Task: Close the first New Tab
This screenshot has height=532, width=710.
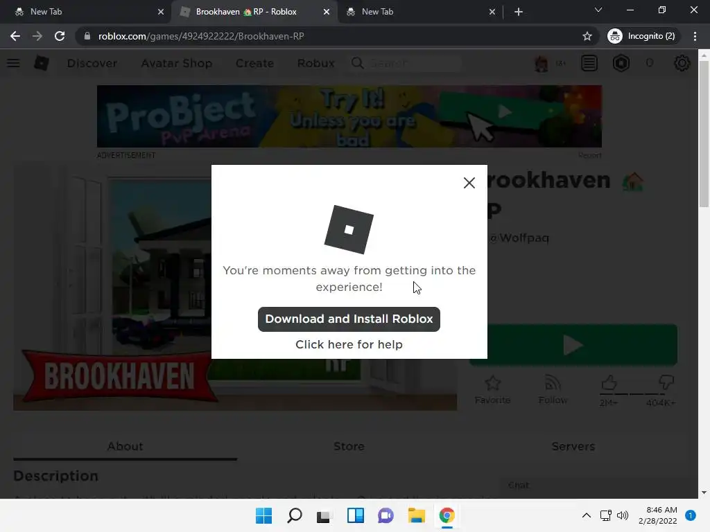Action: 161,12
